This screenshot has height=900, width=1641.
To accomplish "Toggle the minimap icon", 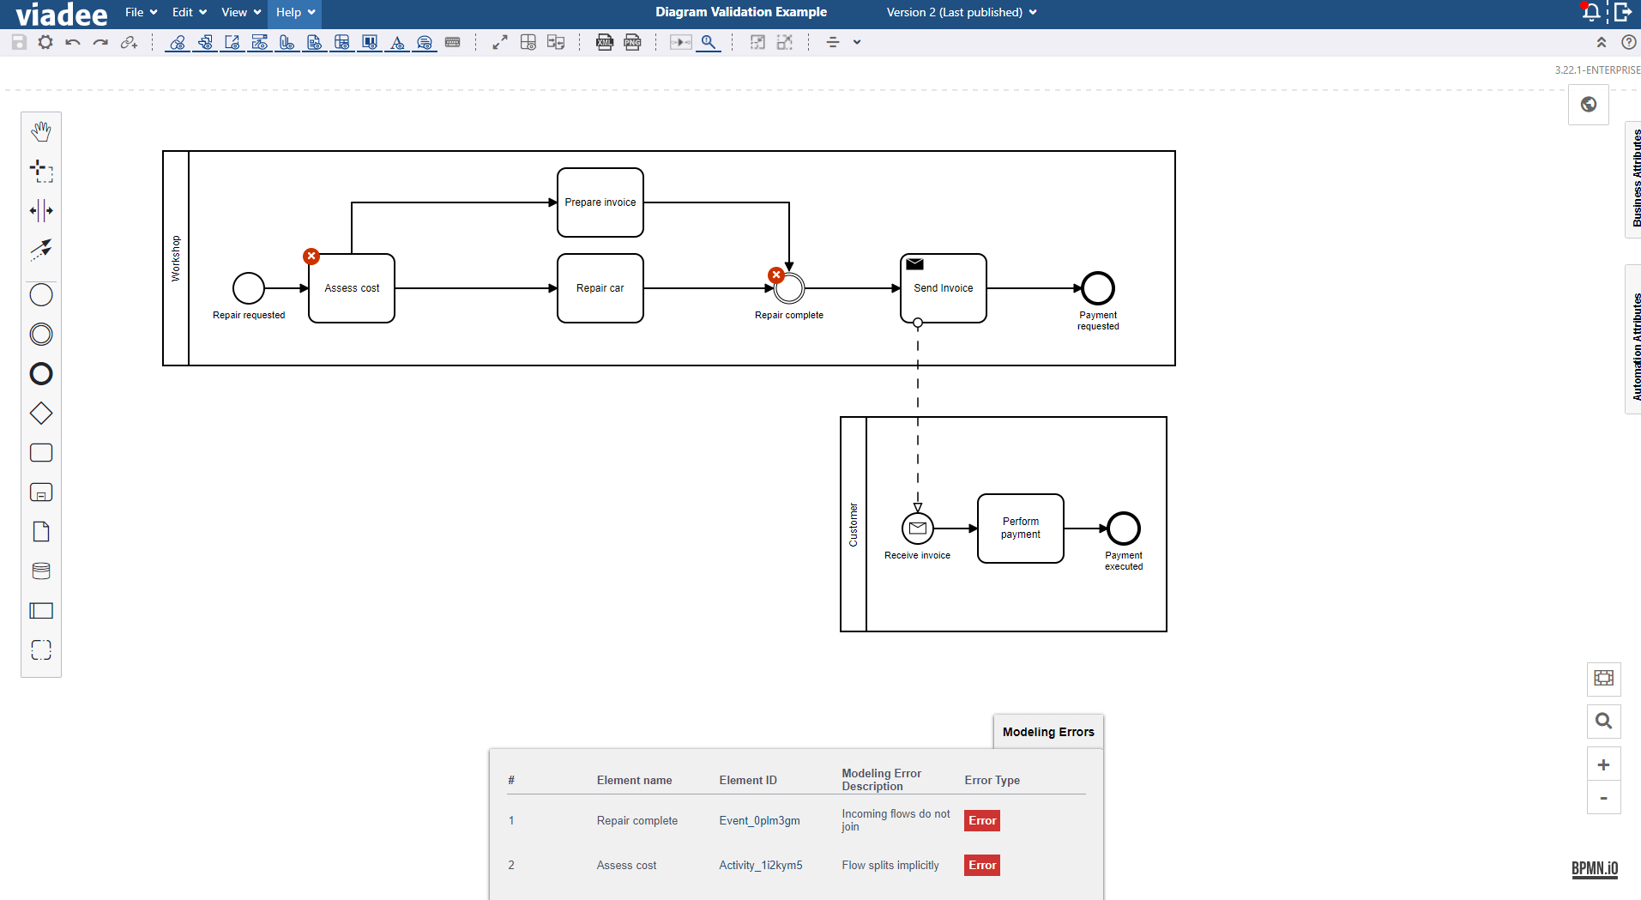I will (1603, 678).
